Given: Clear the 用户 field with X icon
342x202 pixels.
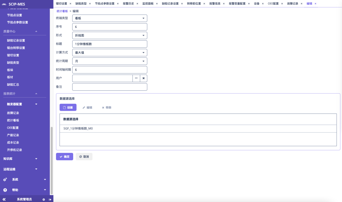Looking at the screenshot, I should pos(143,78).
